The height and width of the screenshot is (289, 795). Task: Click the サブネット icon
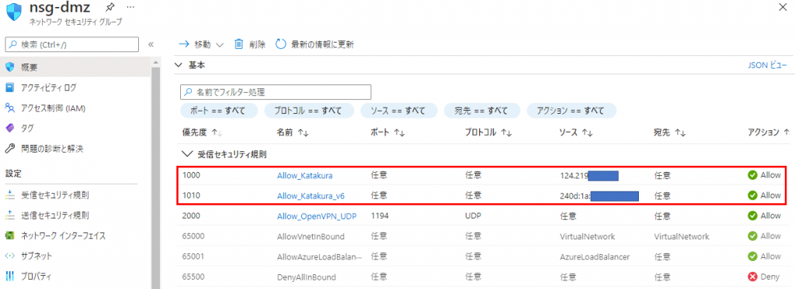pyautogui.click(x=9, y=256)
